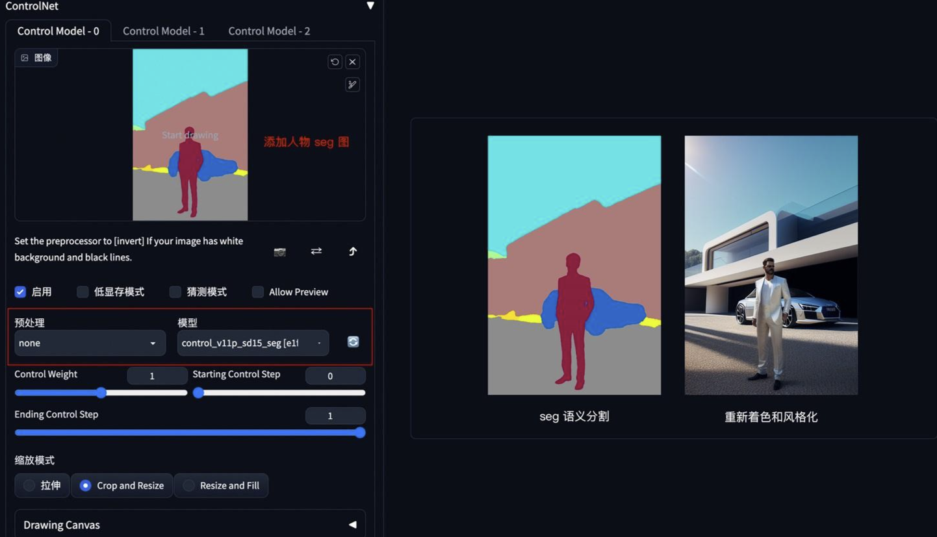Click the '重新着色和风格化' caption
This screenshot has width=937, height=537.
pyautogui.click(x=771, y=417)
